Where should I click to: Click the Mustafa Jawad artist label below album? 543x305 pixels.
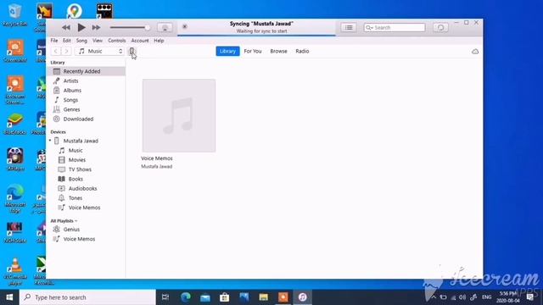[x=156, y=167]
